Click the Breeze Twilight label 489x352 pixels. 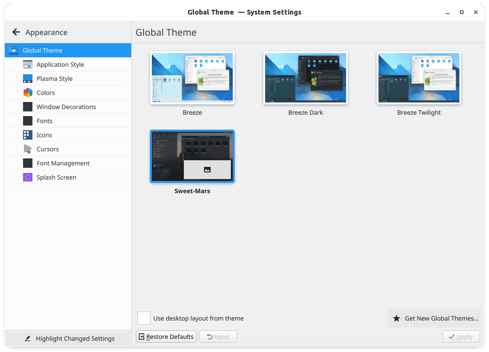[x=419, y=112]
